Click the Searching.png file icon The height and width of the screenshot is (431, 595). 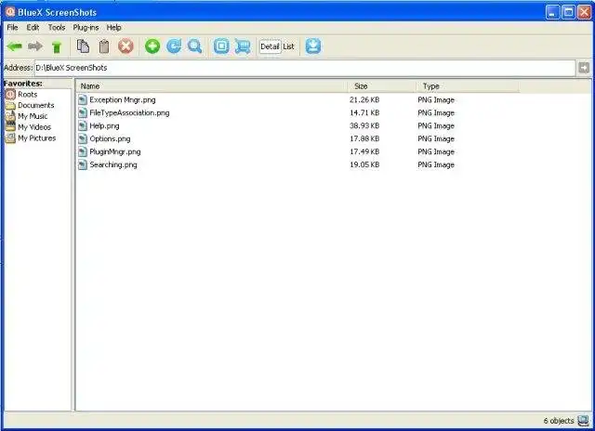83,164
